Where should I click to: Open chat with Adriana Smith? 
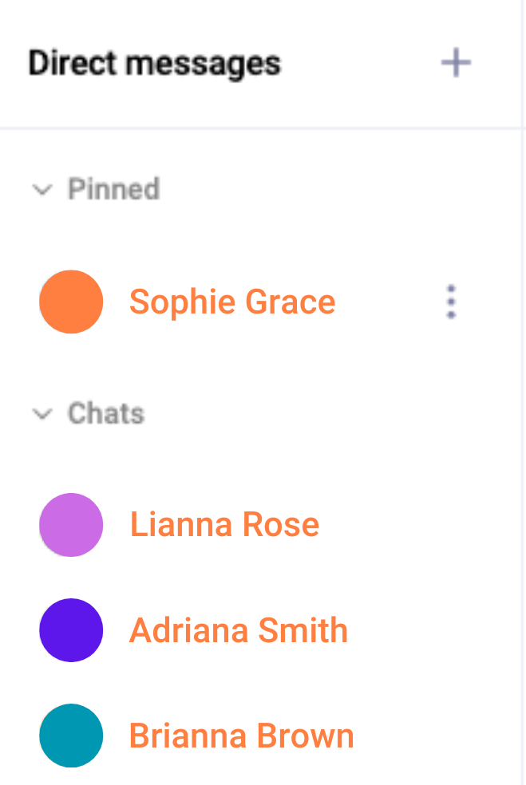click(239, 630)
